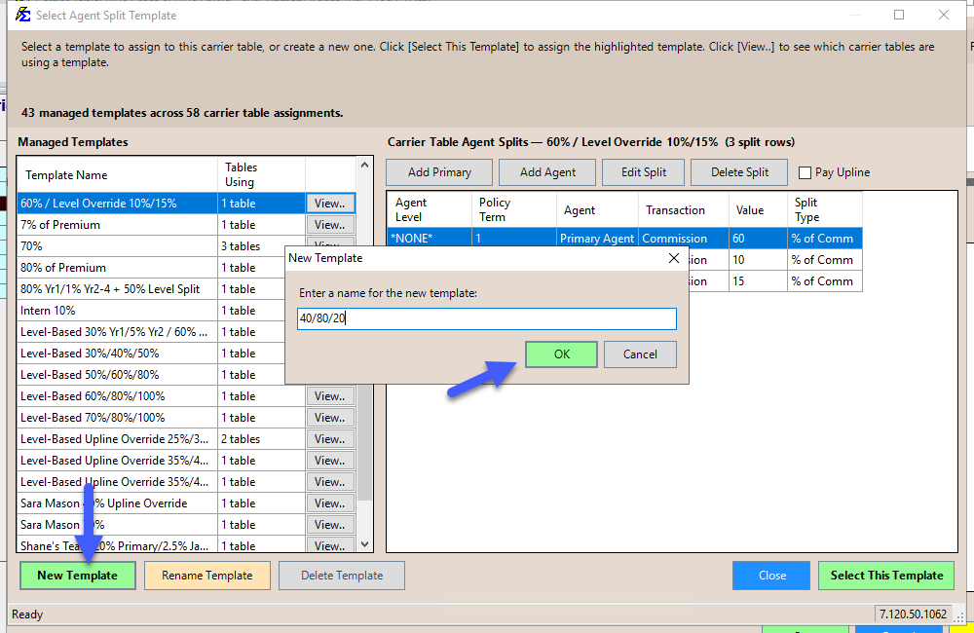
Task: Click the Delete Split button
Action: pos(739,172)
